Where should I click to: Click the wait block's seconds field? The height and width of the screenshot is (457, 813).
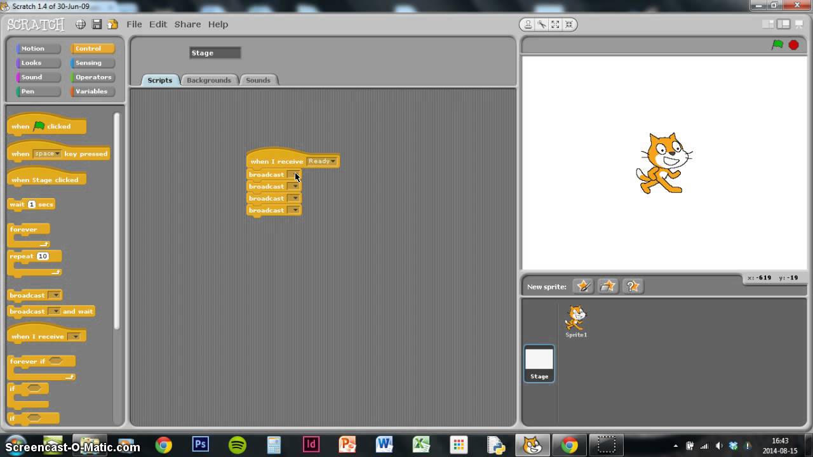(x=32, y=204)
